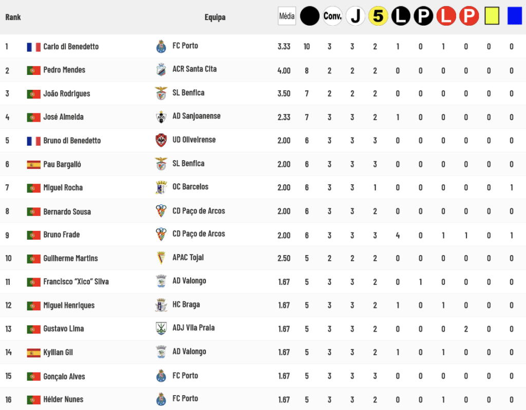This screenshot has width=526, height=410.
Task: Click the Equipa column header
Action: pos(215,17)
